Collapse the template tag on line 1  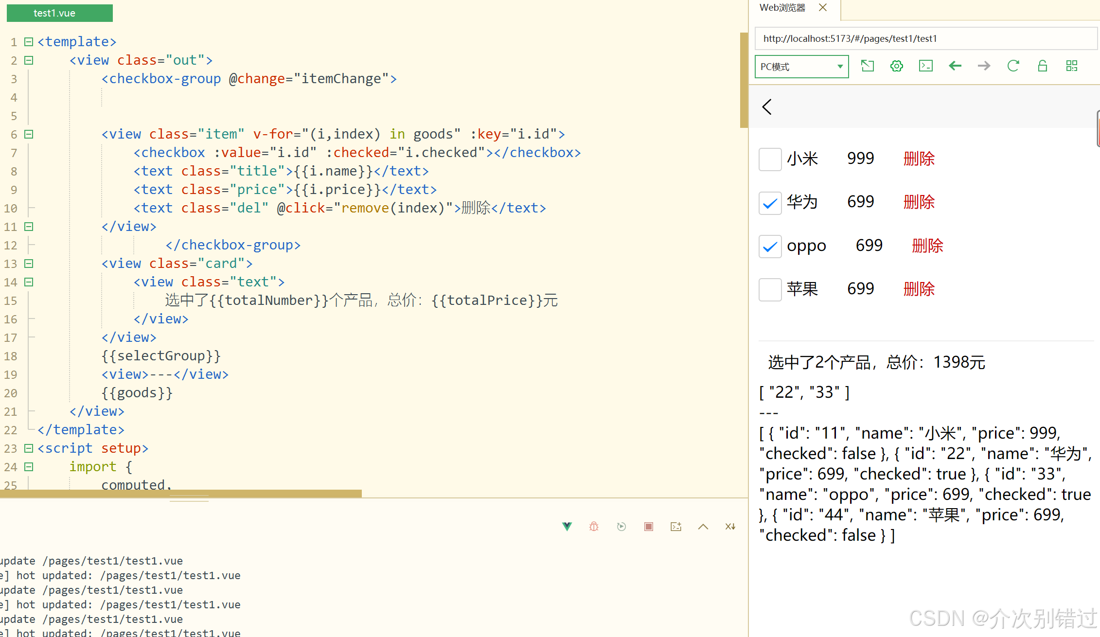[x=29, y=42]
